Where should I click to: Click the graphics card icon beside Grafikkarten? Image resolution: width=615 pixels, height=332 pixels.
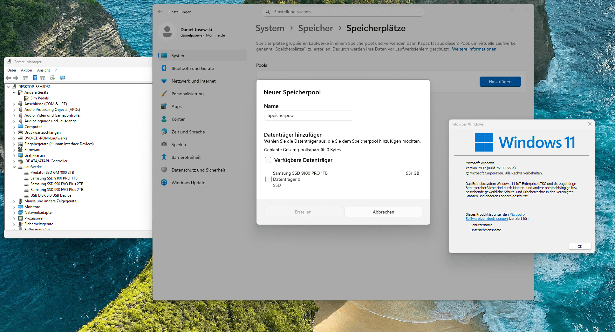pos(20,155)
